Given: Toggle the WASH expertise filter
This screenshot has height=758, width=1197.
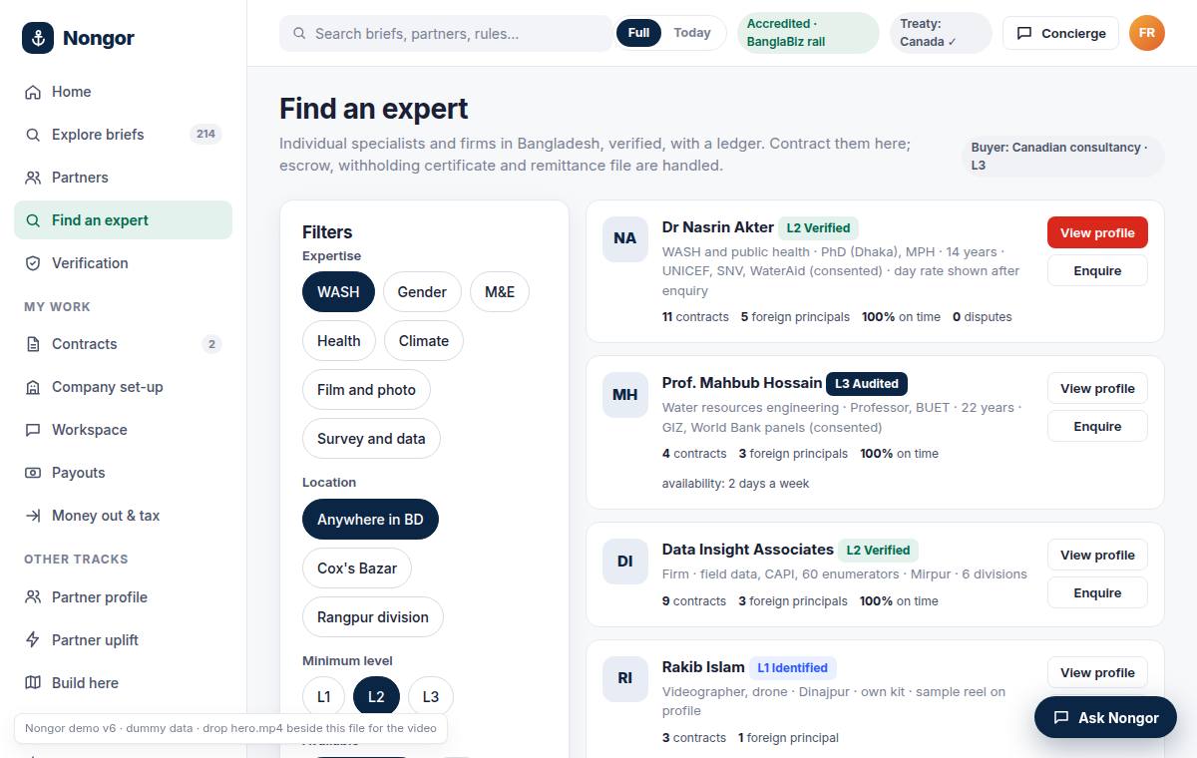Looking at the screenshot, I should click(338, 292).
